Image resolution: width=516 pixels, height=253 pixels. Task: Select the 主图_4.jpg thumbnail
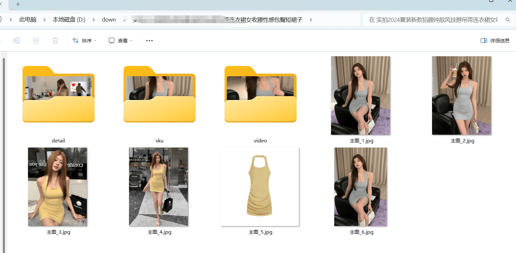[x=159, y=187]
